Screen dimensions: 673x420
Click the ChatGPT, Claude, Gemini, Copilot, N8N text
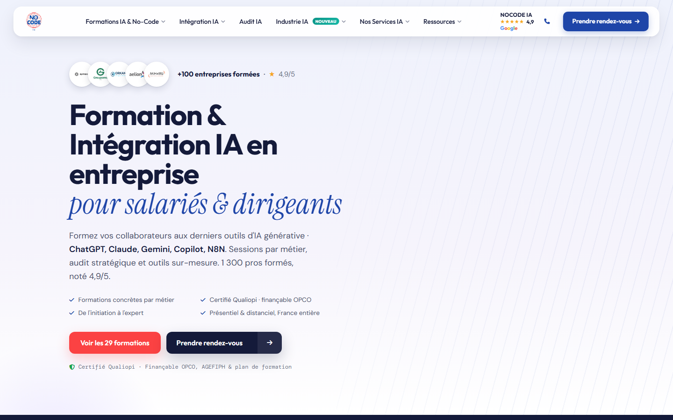click(x=147, y=249)
